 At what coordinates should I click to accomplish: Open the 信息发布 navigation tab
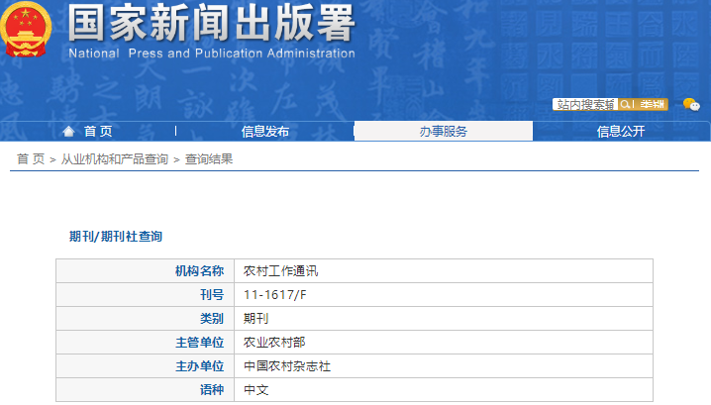click(x=264, y=132)
